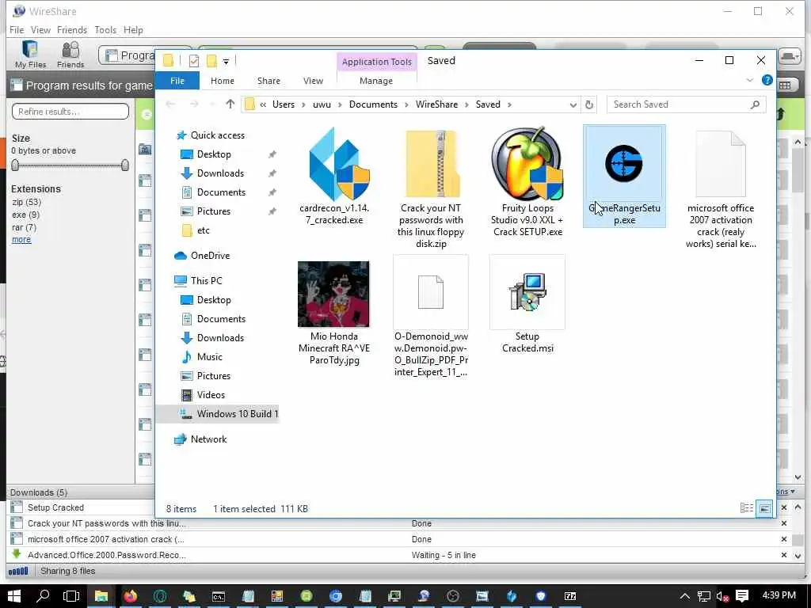Select Quick access in navigation pane

click(x=217, y=135)
